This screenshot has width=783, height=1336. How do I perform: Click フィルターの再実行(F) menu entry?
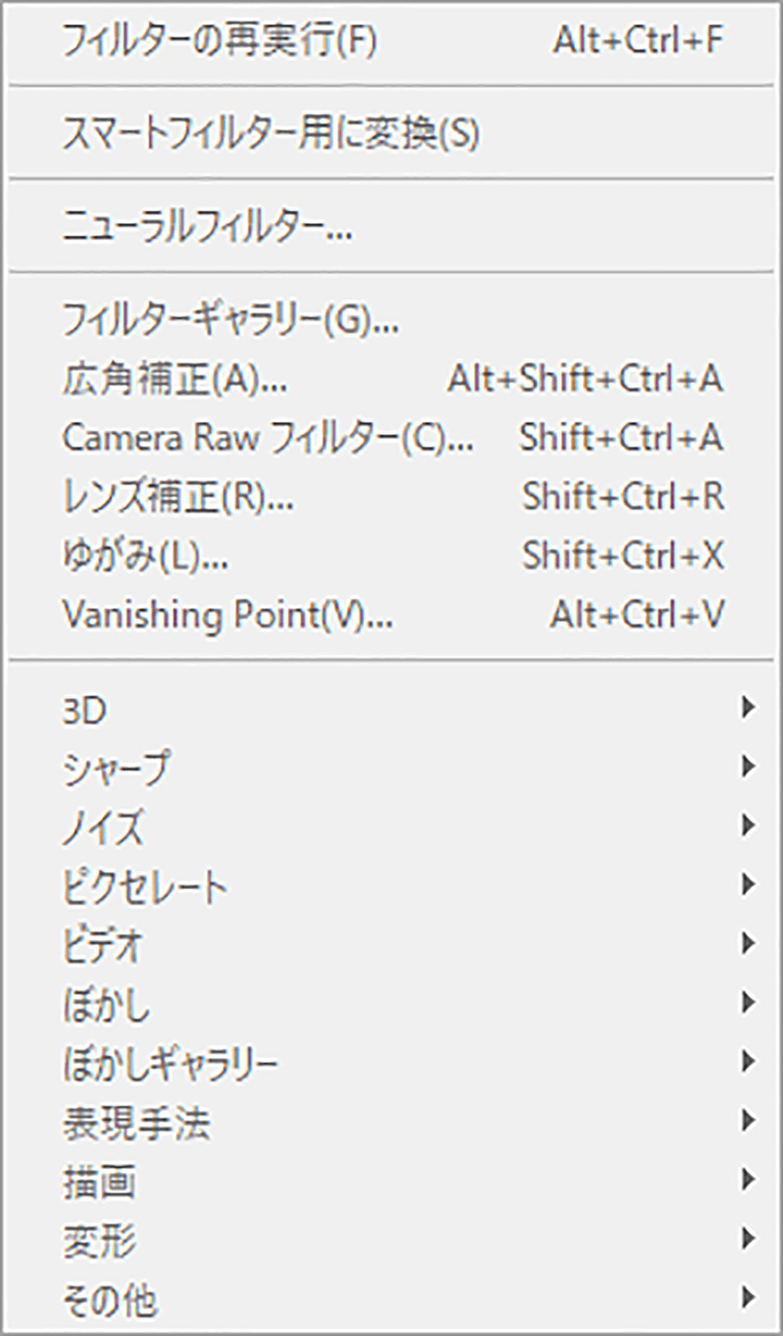pyautogui.click(x=219, y=41)
